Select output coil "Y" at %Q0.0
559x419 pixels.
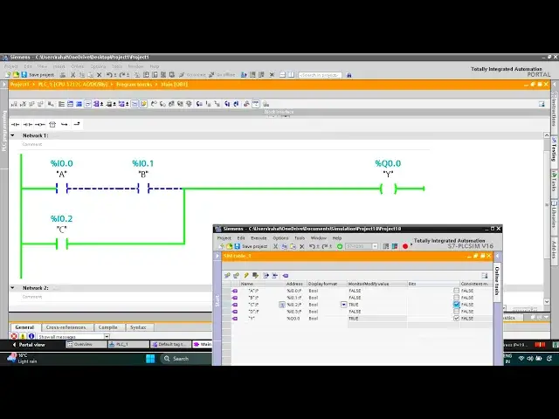tap(388, 189)
